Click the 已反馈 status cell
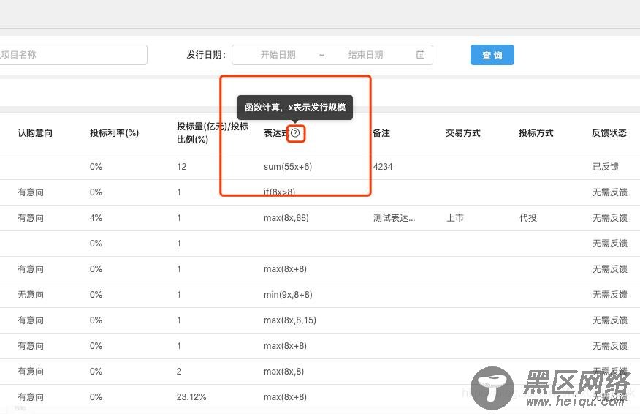The image size is (640, 414). pyautogui.click(x=606, y=167)
